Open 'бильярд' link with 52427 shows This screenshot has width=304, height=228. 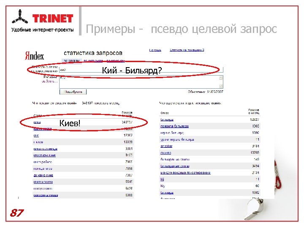pyautogui.click(x=167, y=119)
